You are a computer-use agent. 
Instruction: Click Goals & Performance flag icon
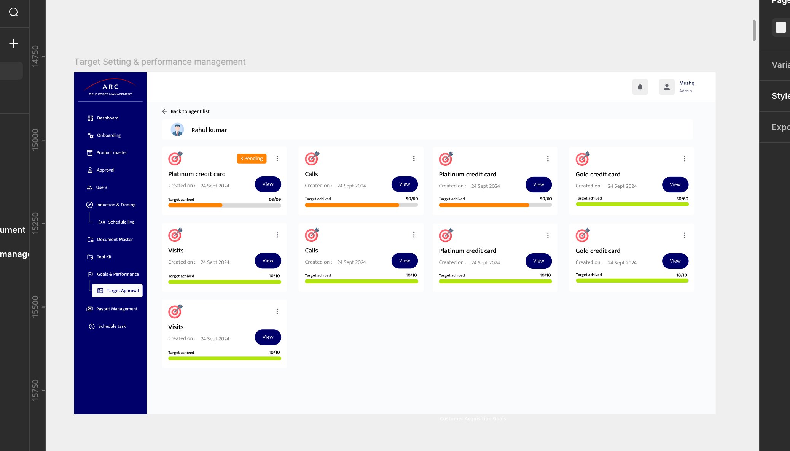pyautogui.click(x=90, y=274)
